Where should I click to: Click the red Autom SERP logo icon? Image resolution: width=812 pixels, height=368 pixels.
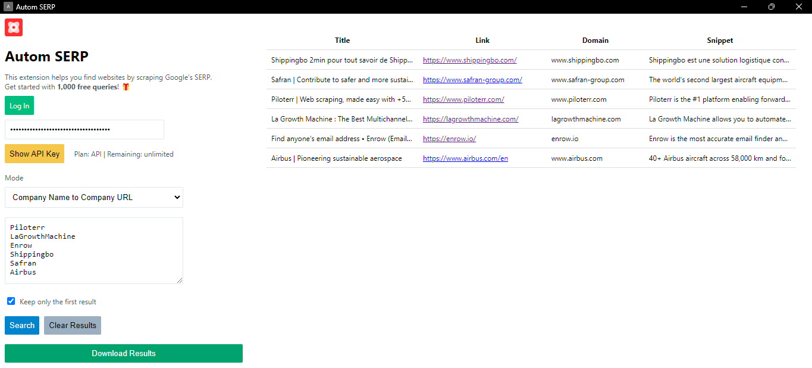pos(14,27)
